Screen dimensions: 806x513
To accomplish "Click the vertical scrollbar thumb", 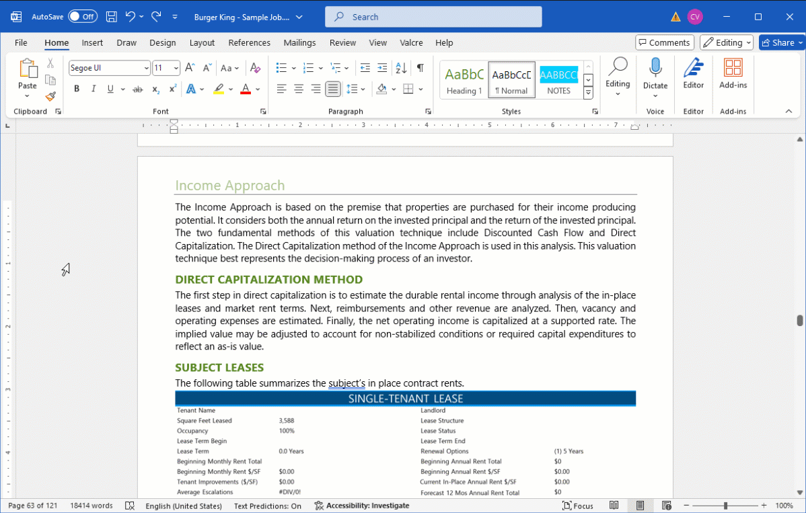I will tap(800, 321).
